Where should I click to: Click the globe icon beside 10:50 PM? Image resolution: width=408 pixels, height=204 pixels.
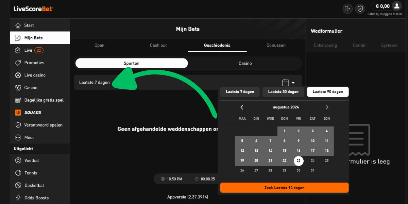coord(163,179)
